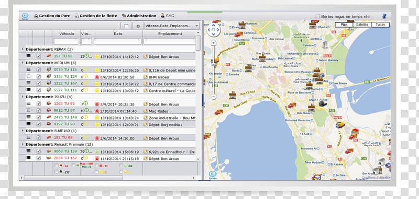
Task: Open row menu for vehicle 5578 TU 111
Action: click(x=29, y=69)
